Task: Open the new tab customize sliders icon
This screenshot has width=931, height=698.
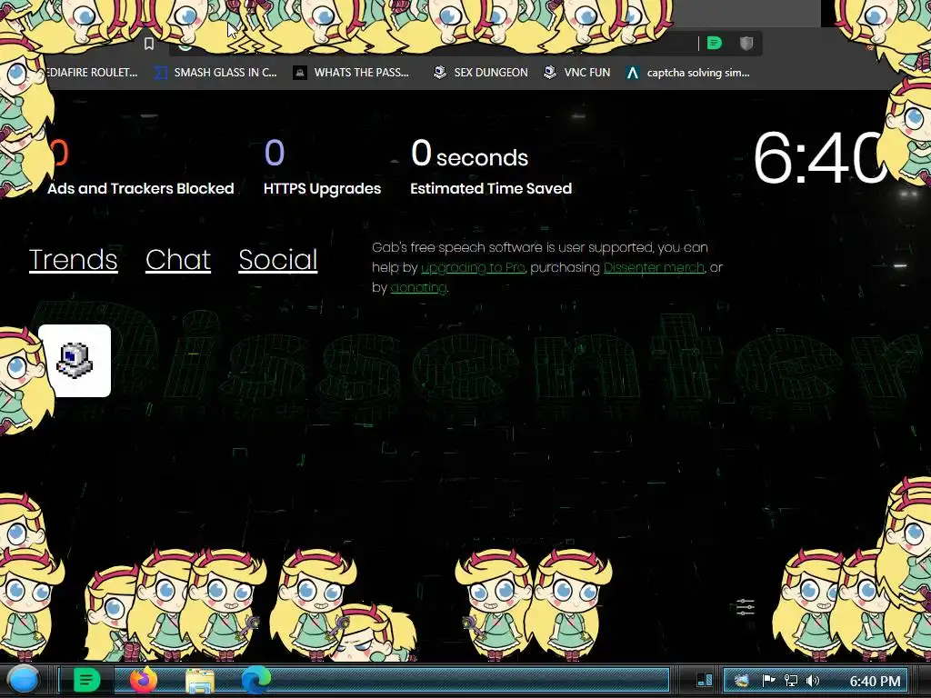Action: click(x=746, y=606)
